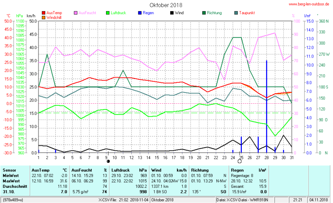The width and height of the screenshot is (333, 203).
Task: Click the green Luftdruck legend square
Action: [x=108, y=13]
